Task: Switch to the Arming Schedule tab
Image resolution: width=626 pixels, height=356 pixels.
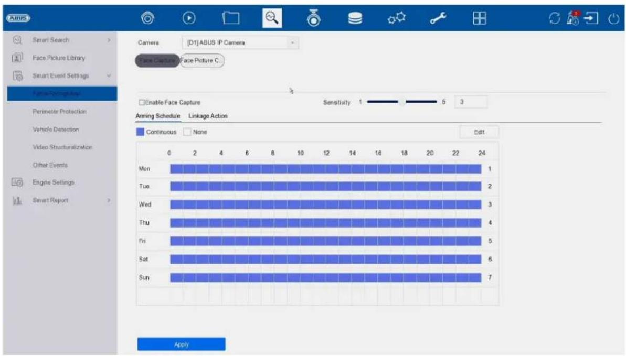Action: pos(158,116)
